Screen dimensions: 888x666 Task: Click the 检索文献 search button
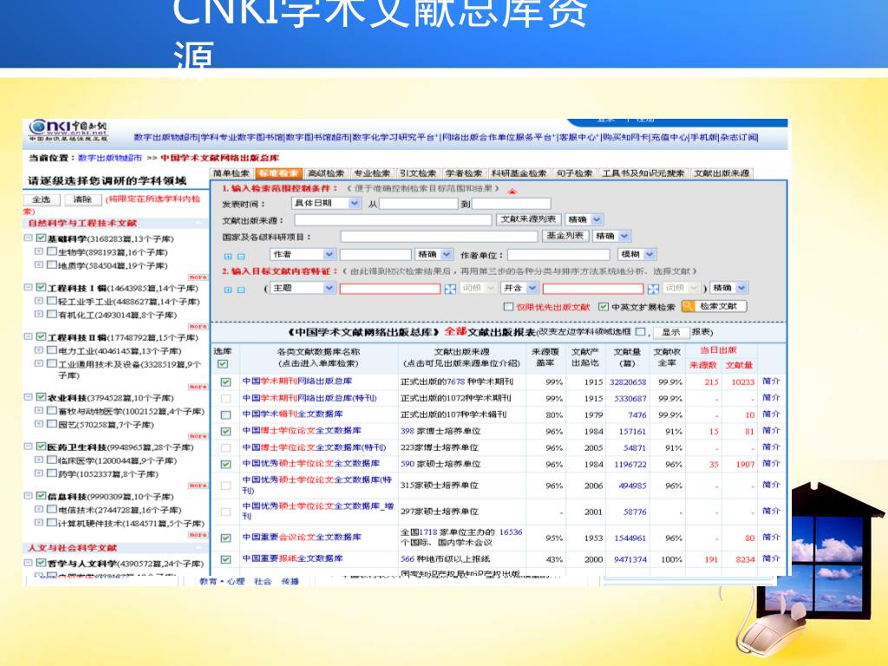tap(715, 306)
